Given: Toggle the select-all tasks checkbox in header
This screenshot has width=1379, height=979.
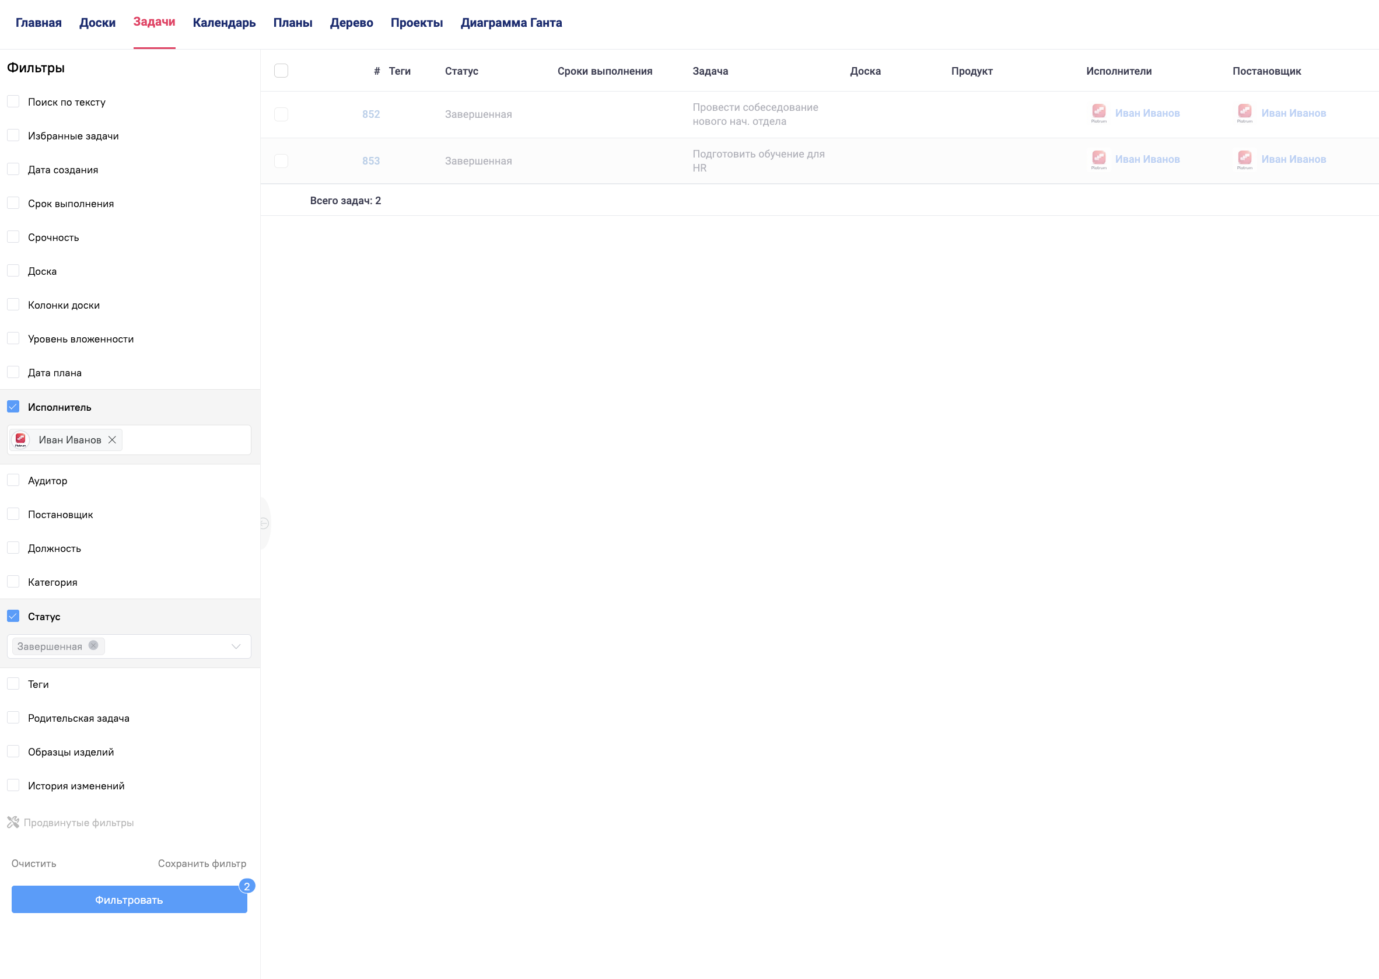Looking at the screenshot, I should [x=281, y=71].
